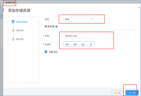Click the first IP octet 192
This screenshot has height=96, width=141.
[67, 44]
